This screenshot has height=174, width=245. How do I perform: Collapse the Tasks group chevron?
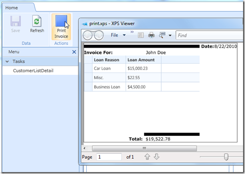pyautogui.click(x=7, y=61)
